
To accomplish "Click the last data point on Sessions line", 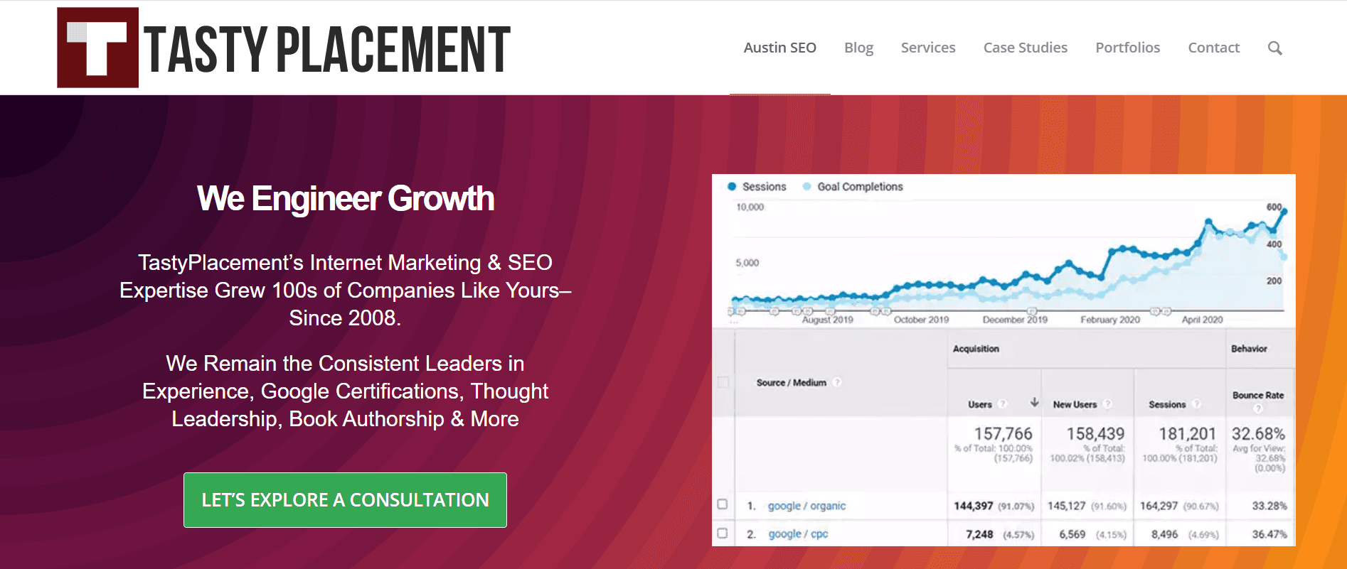I will click(x=1284, y=212).
